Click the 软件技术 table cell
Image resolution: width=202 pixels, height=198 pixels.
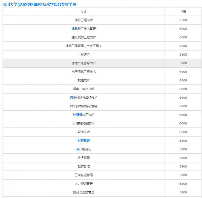coord(84,132)
